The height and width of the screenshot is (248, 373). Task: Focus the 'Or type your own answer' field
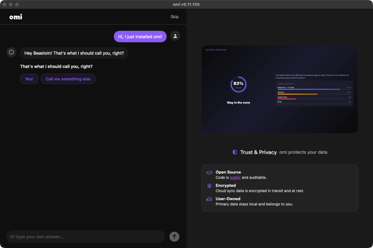point(86,237)
